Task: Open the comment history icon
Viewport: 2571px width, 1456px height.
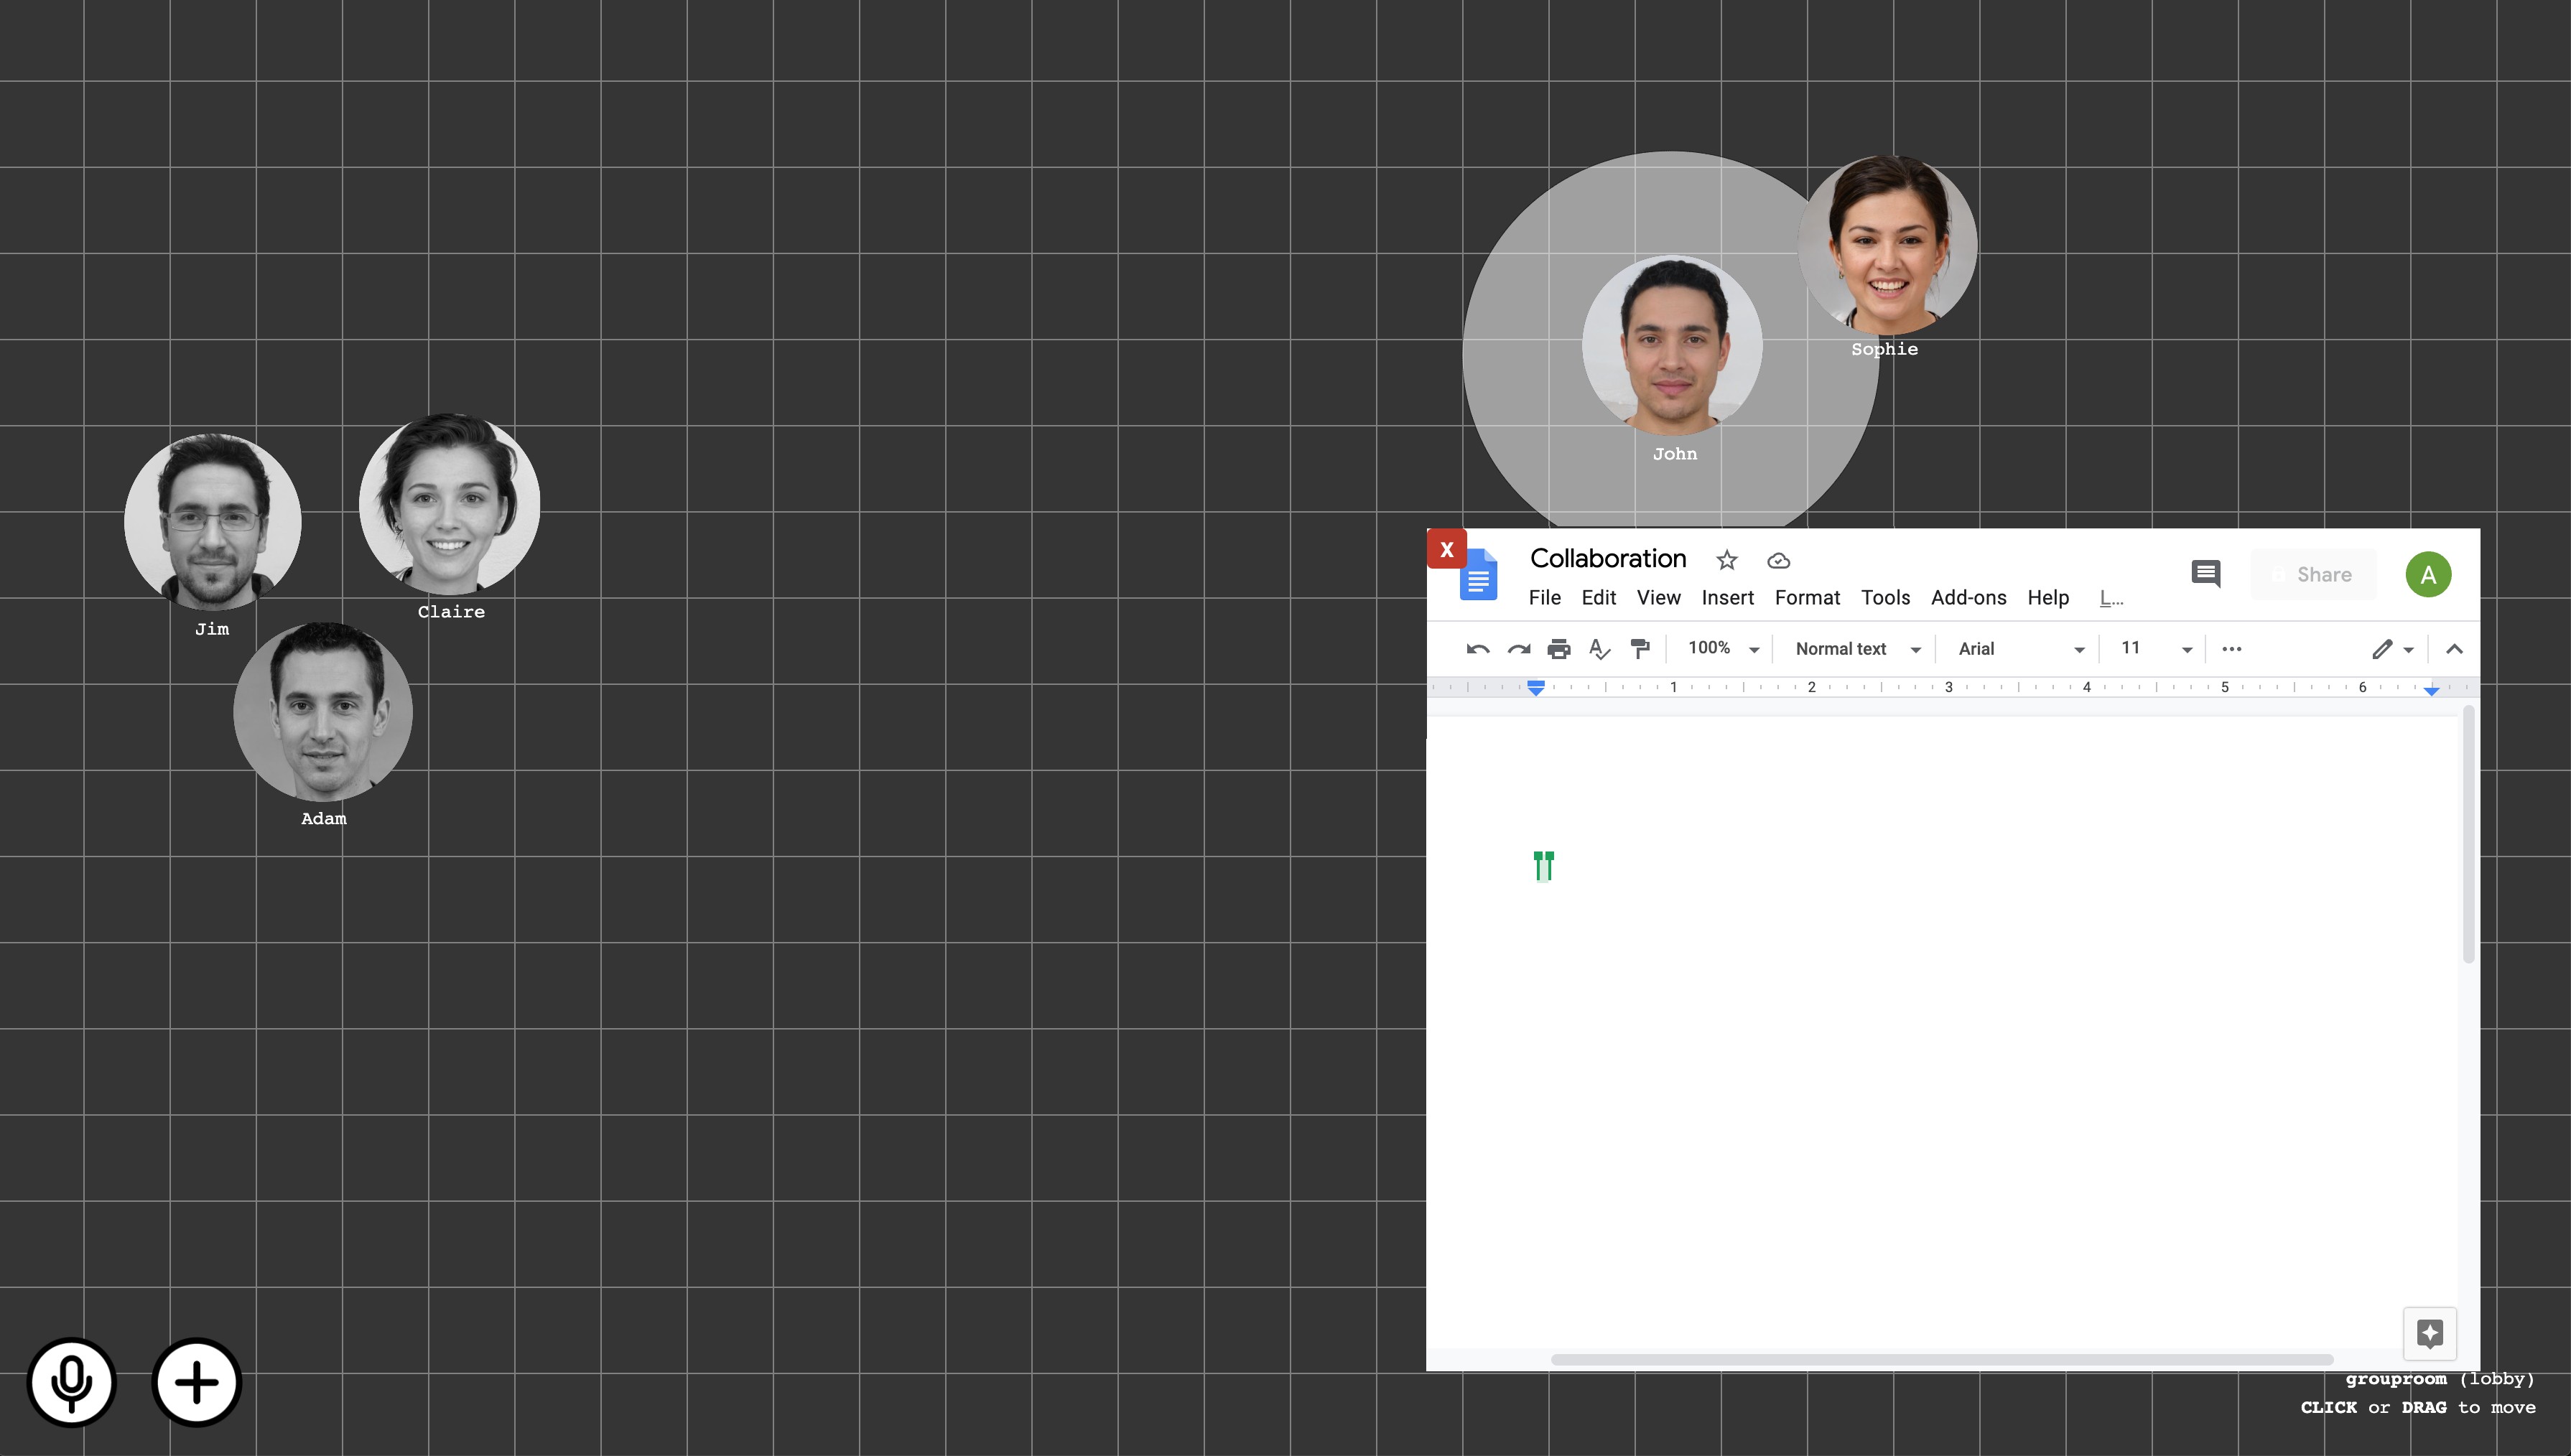Action: click(x=2206, y=574)
